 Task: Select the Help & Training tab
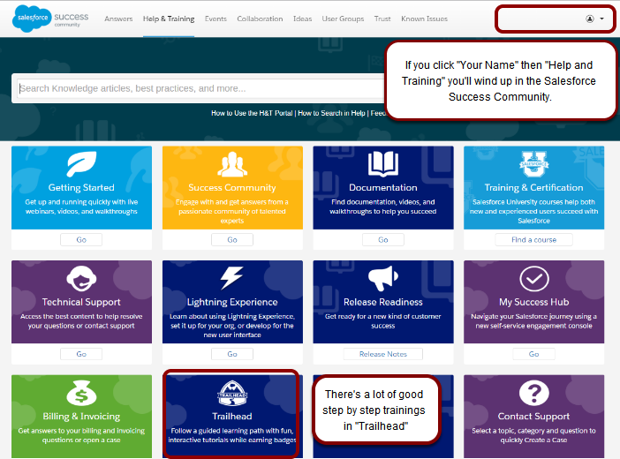[169, 19]
